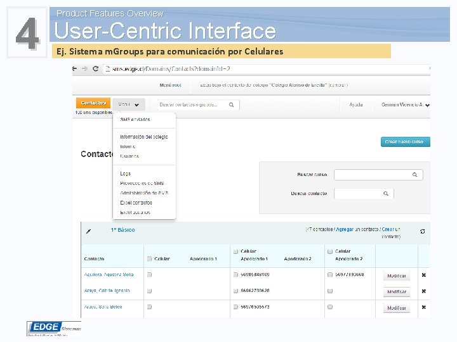Screen dimensions: 457x342
Task: Check the box next to 56977893668
Action: pyautogui.click(x=330, y=274)
